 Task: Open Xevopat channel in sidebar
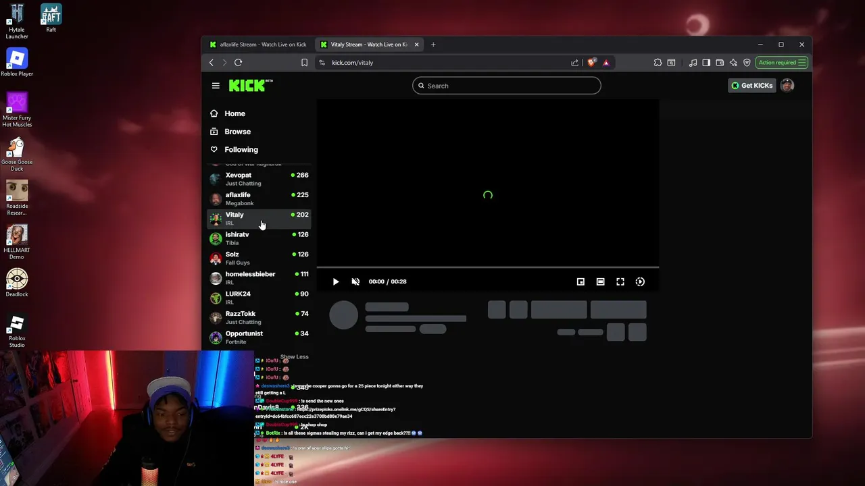259,179
